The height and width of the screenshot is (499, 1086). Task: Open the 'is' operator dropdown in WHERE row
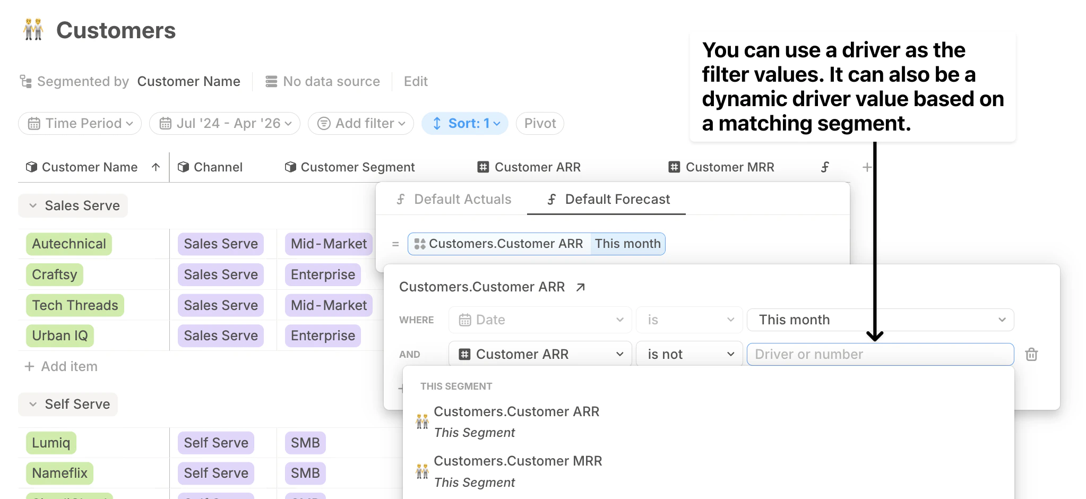[689, 320]
